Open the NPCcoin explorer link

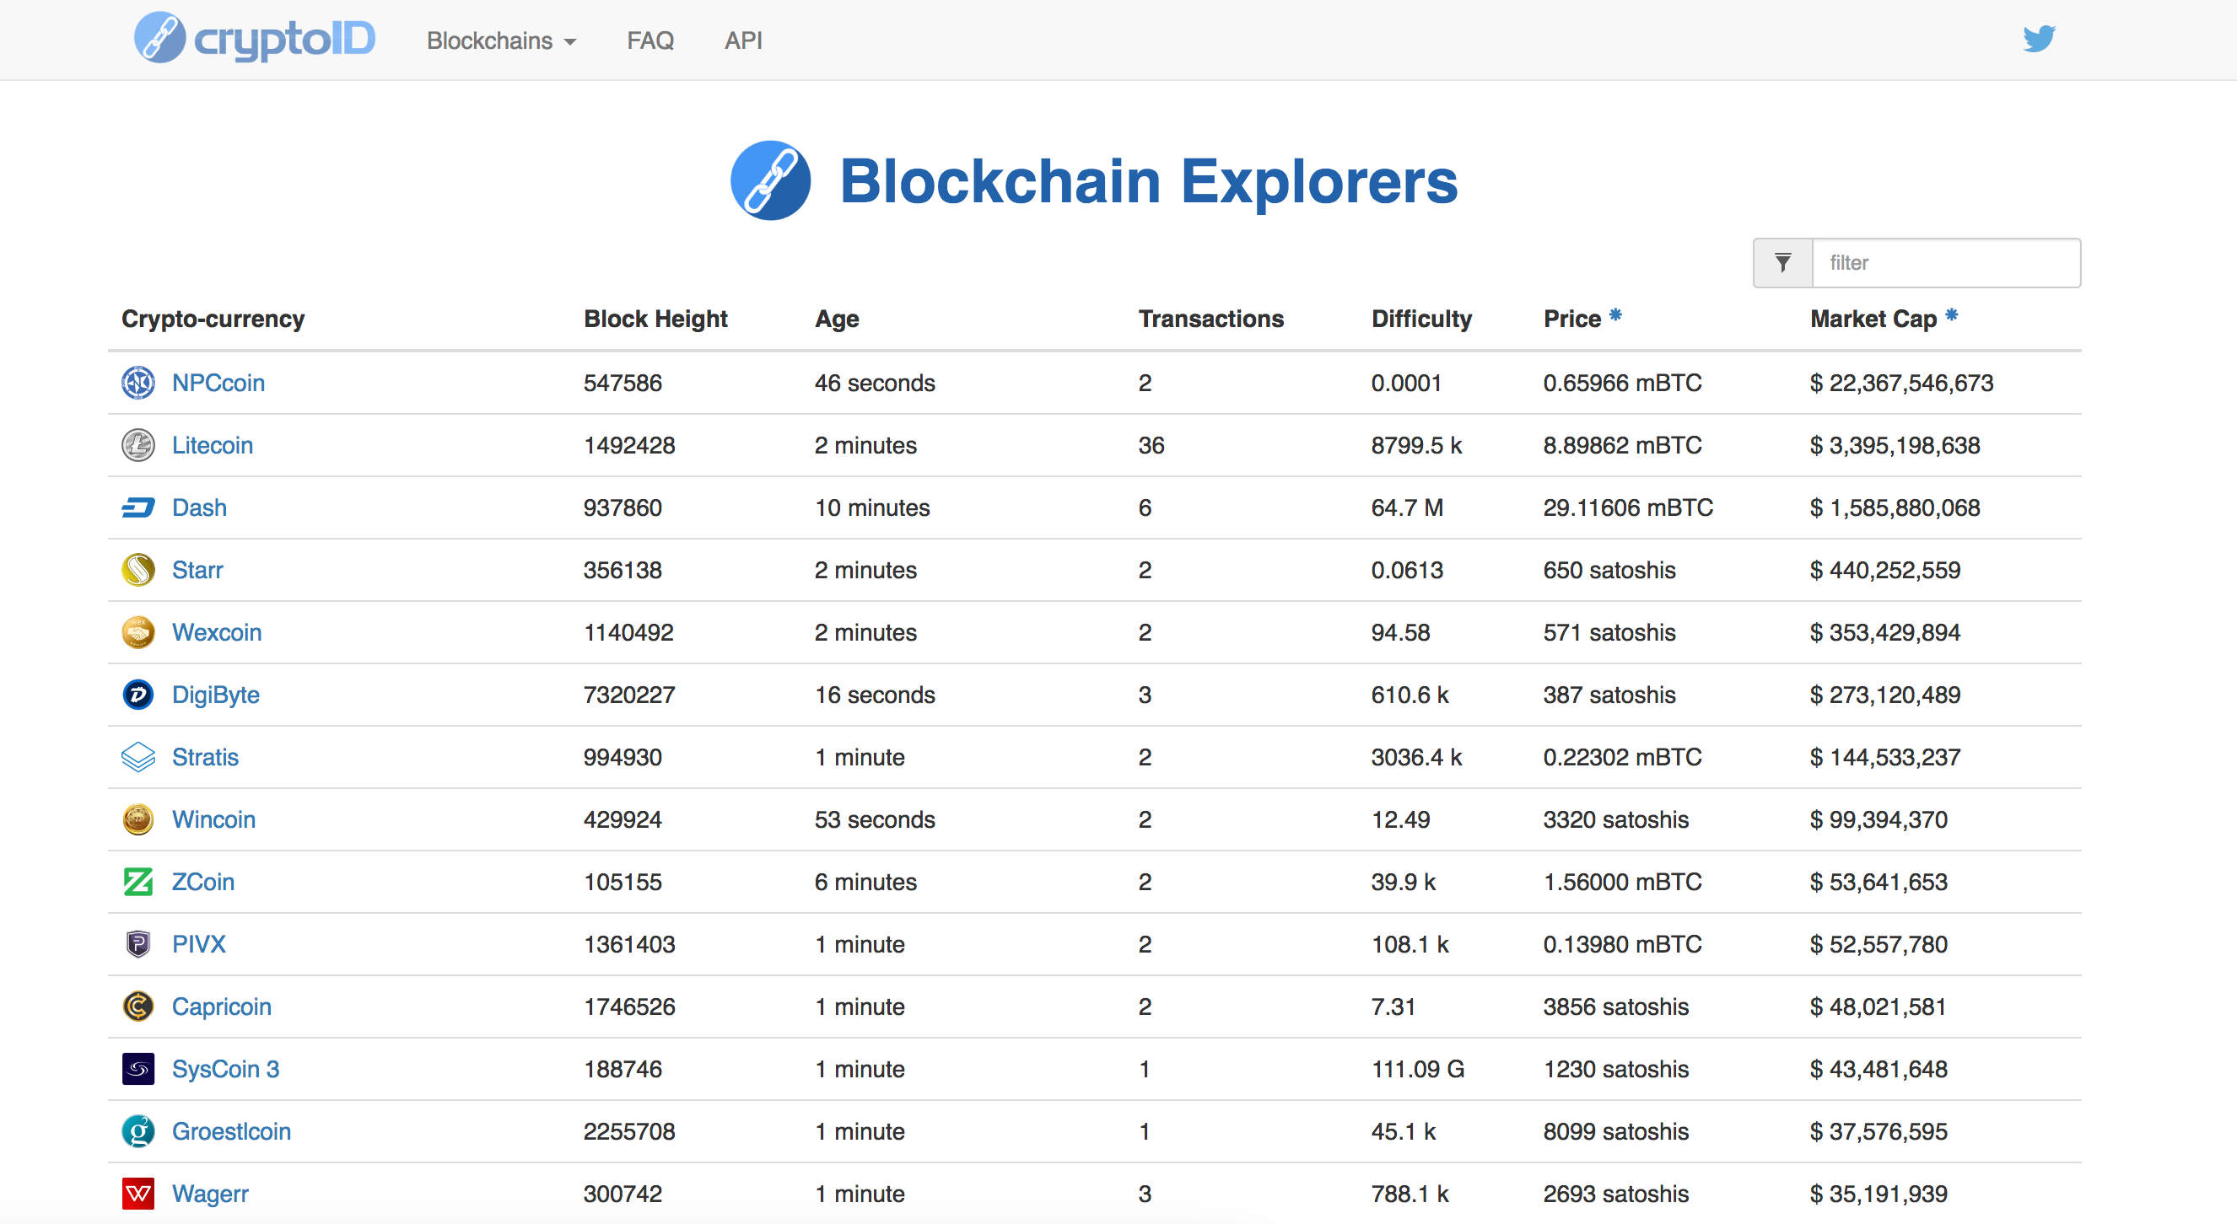[x=218, y=383]
